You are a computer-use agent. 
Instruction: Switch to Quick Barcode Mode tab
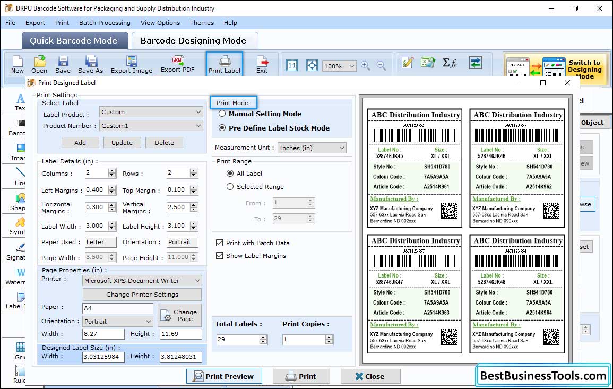click(75, 41)
